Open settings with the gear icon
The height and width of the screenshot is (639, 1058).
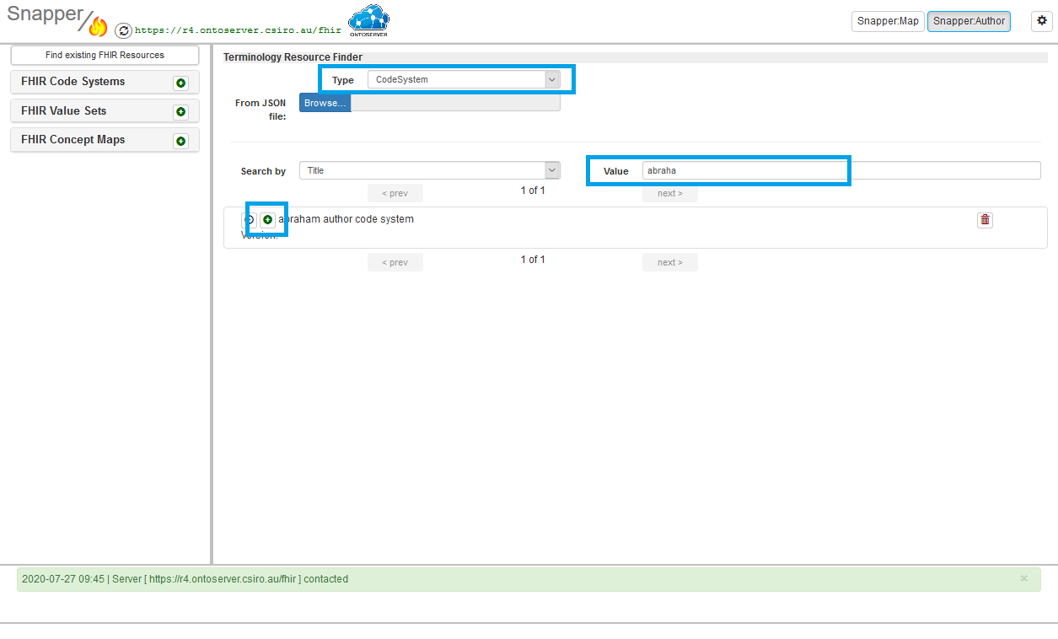[x=1041, y=21]
